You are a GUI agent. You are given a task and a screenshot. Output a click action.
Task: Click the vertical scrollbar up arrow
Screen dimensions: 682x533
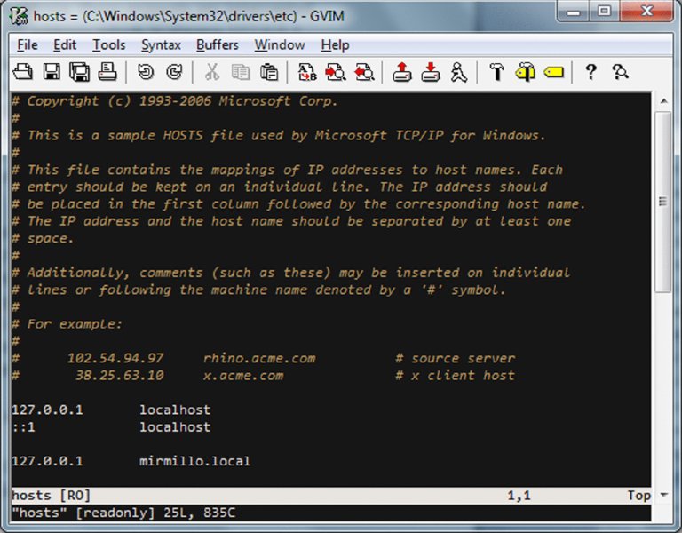coord(663,101)
